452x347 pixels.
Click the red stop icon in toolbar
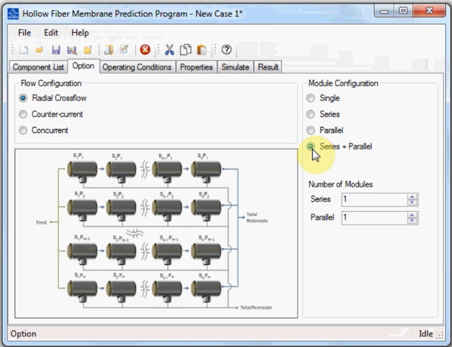pyautogui.click(x=145, y=50)
